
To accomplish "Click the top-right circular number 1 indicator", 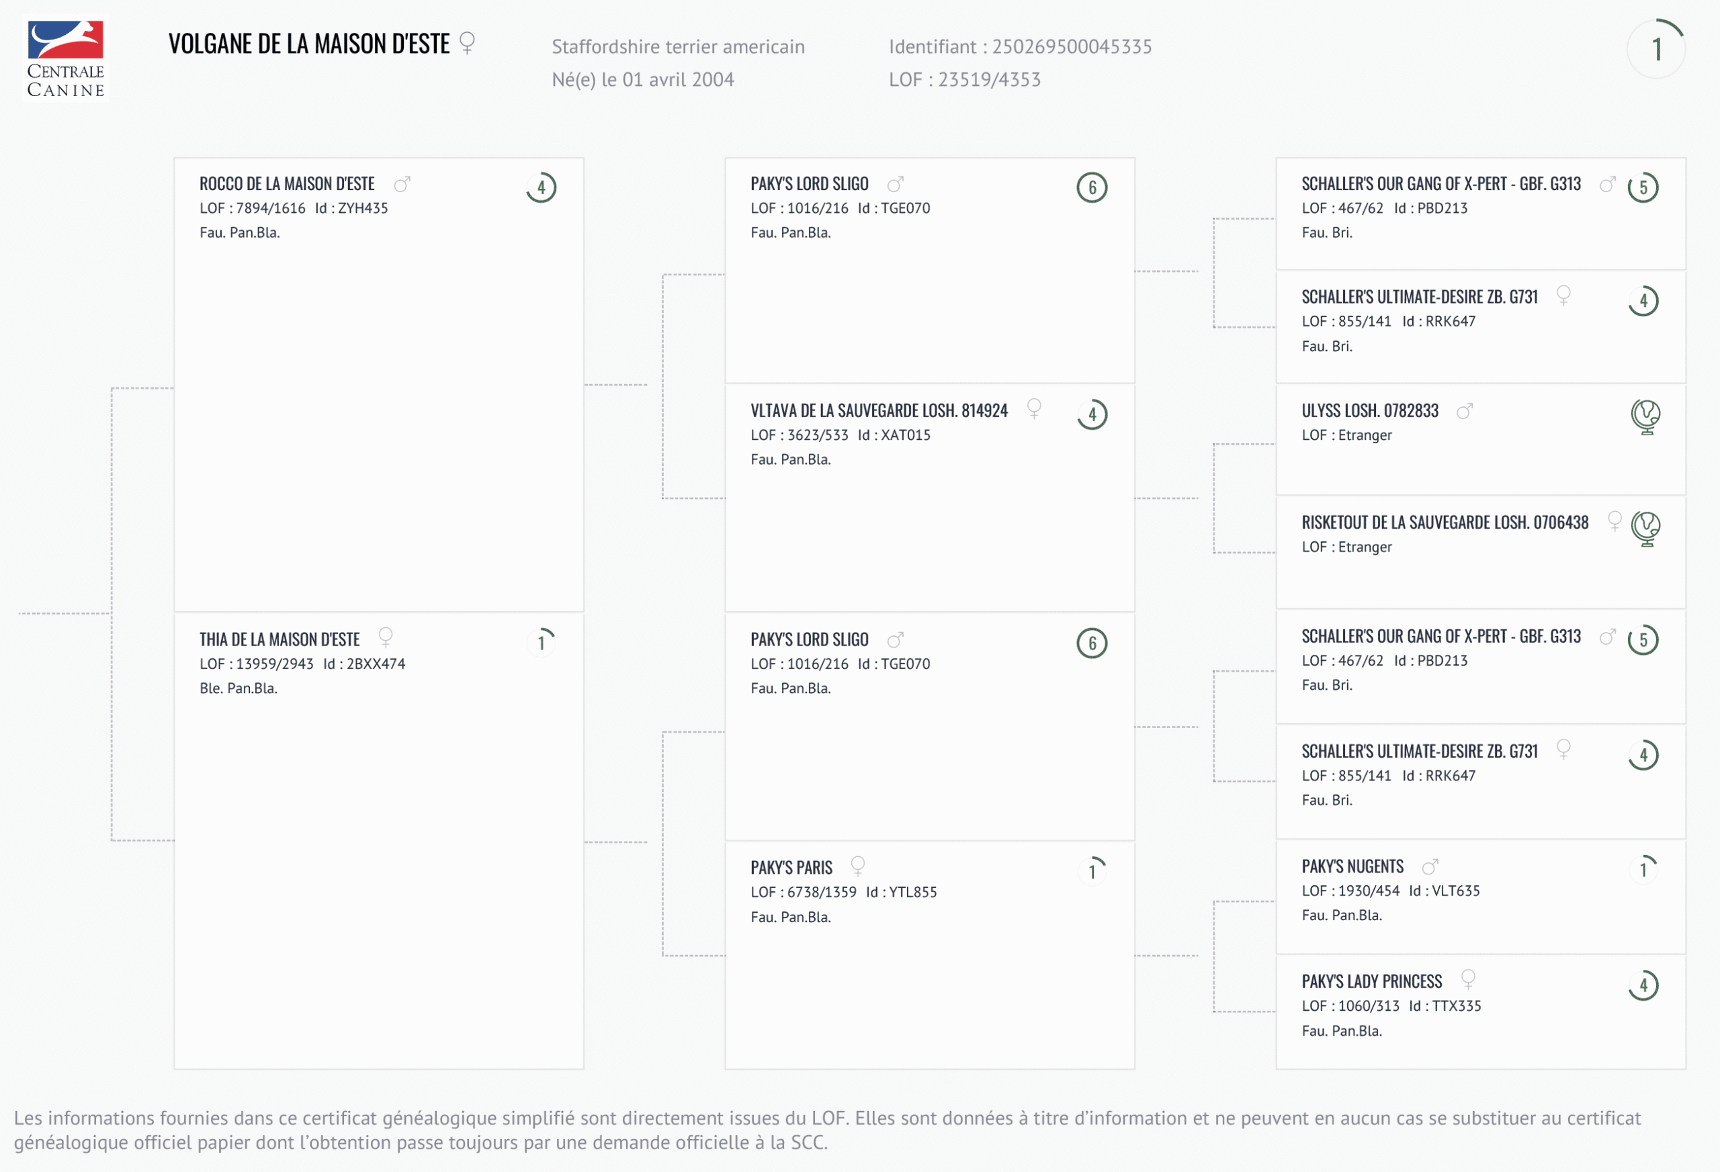I will (x=1656, y=50).
